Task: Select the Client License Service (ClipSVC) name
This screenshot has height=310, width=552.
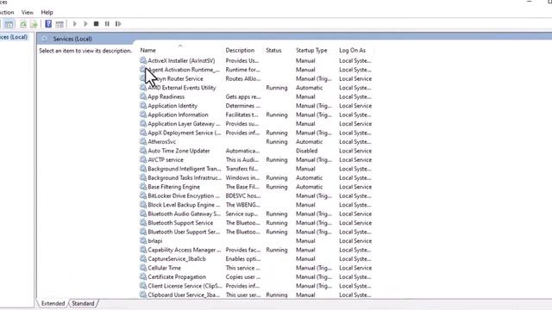Action: 185,286
